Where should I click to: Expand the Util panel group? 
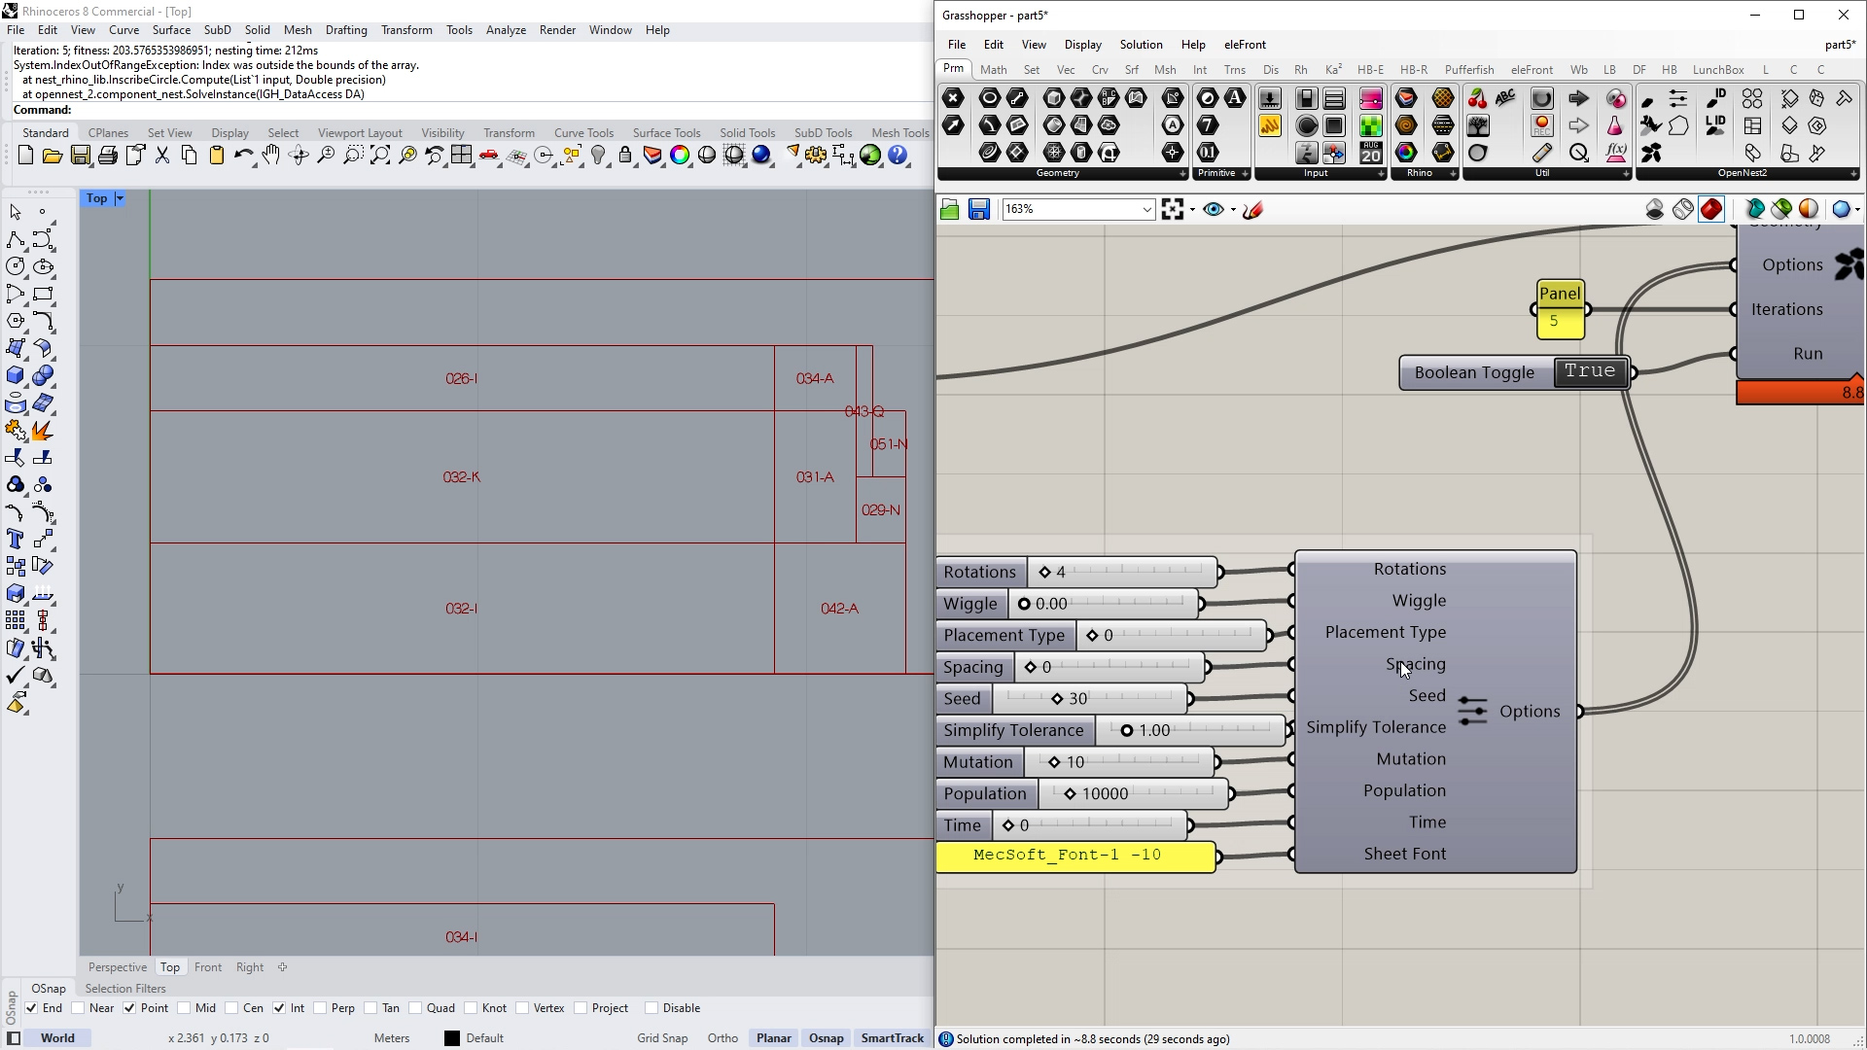[x=1626, y=174]
